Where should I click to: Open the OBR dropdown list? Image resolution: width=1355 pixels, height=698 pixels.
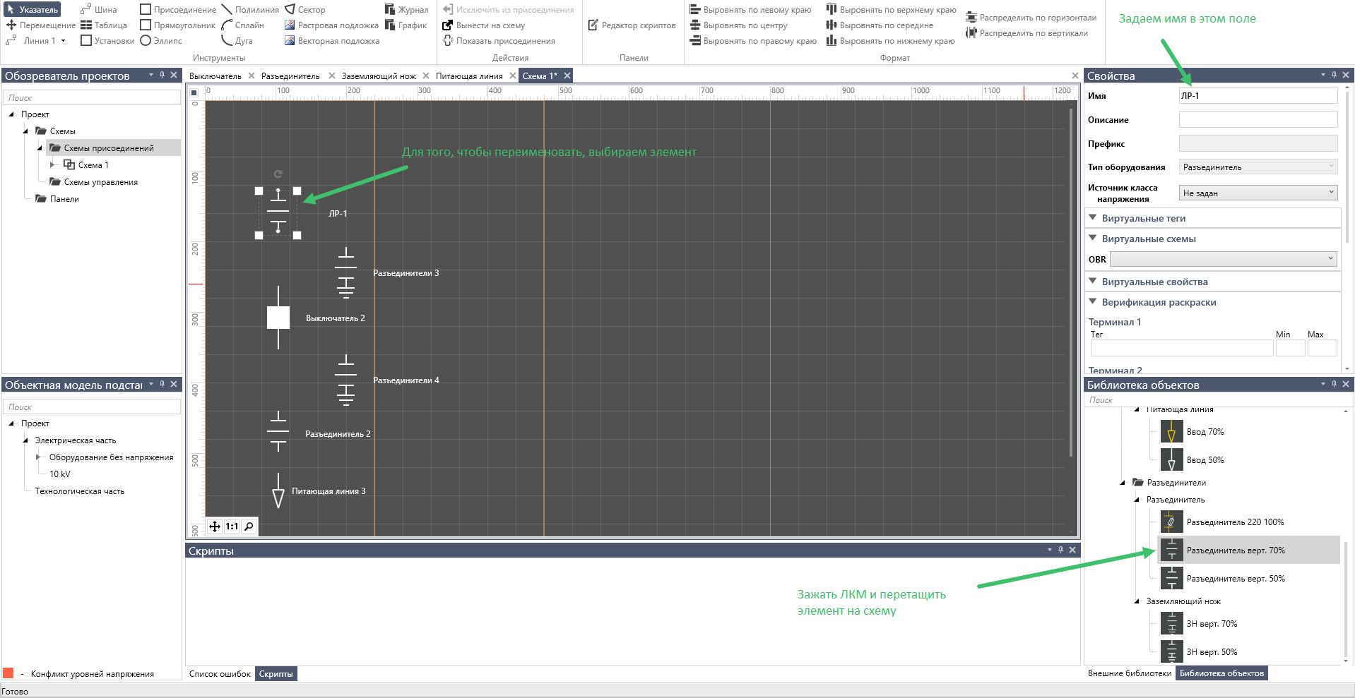click(1224, 259)
